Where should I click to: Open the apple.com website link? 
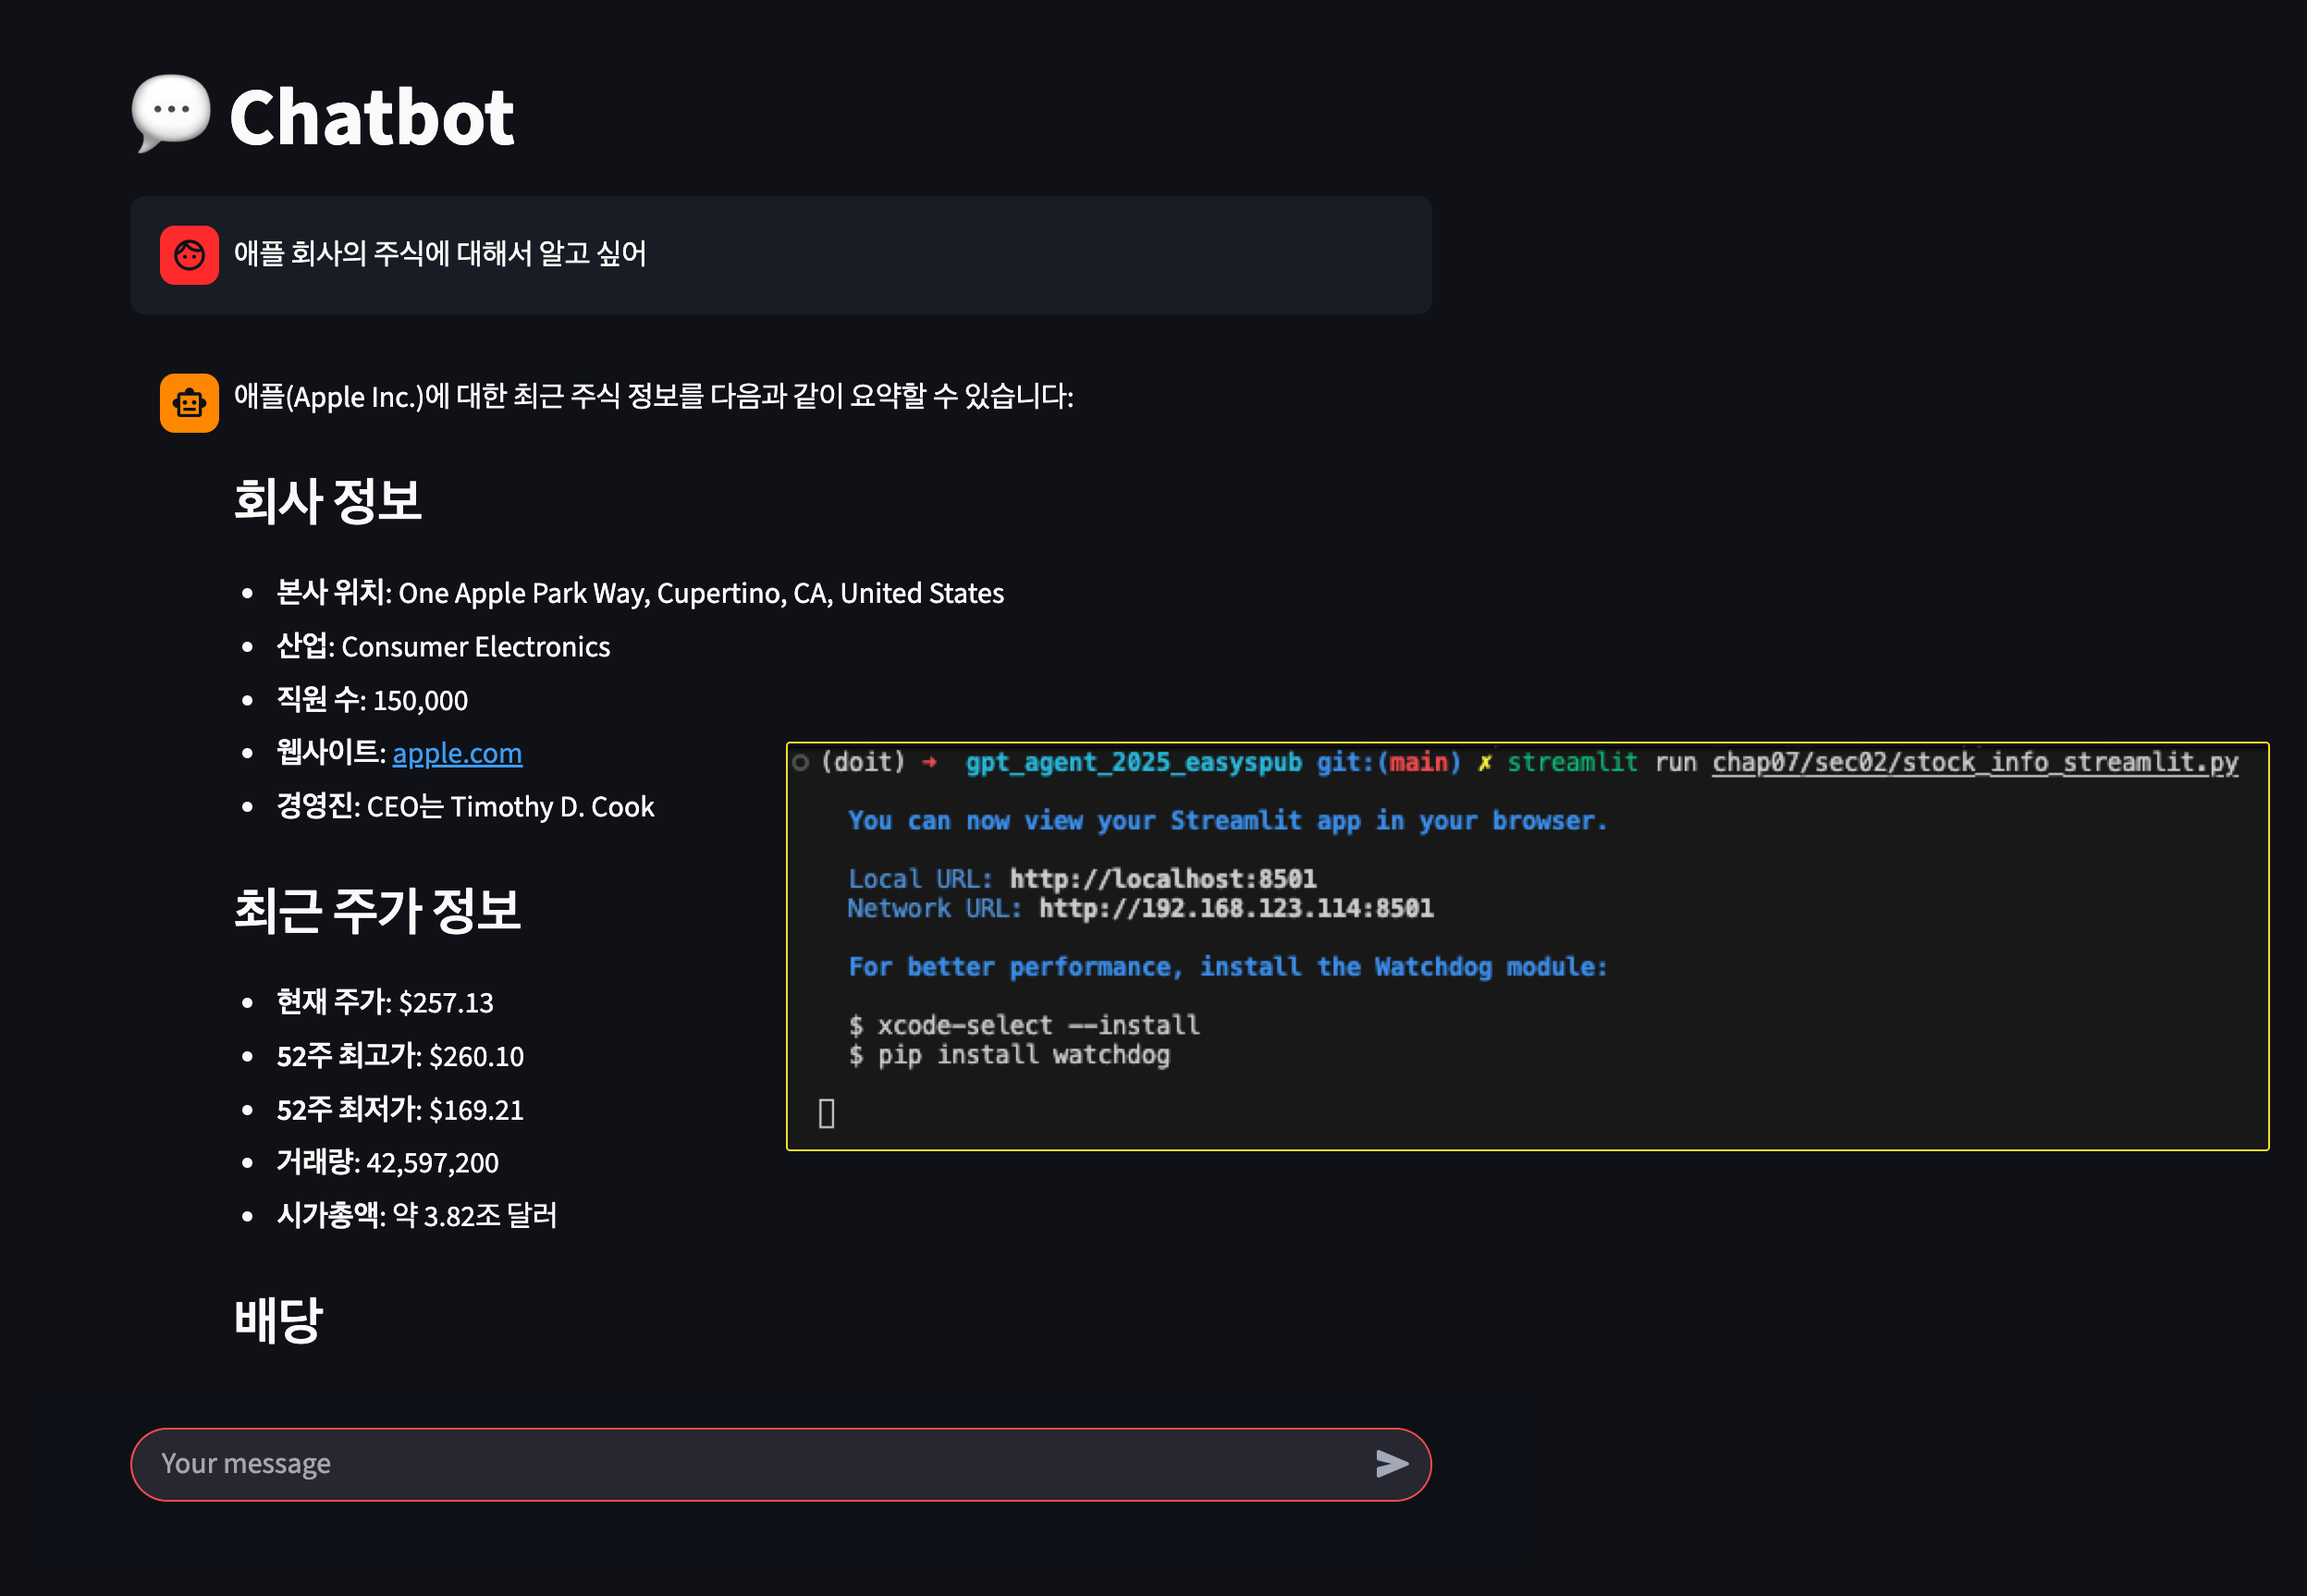pos(457,753)
